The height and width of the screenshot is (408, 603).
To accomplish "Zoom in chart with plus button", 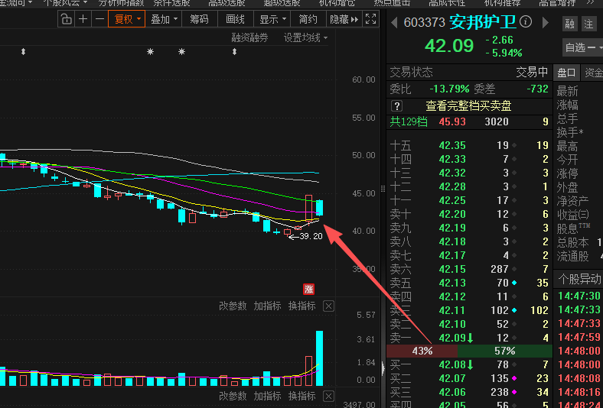I will pyautogui.click(x=83, y=19).
